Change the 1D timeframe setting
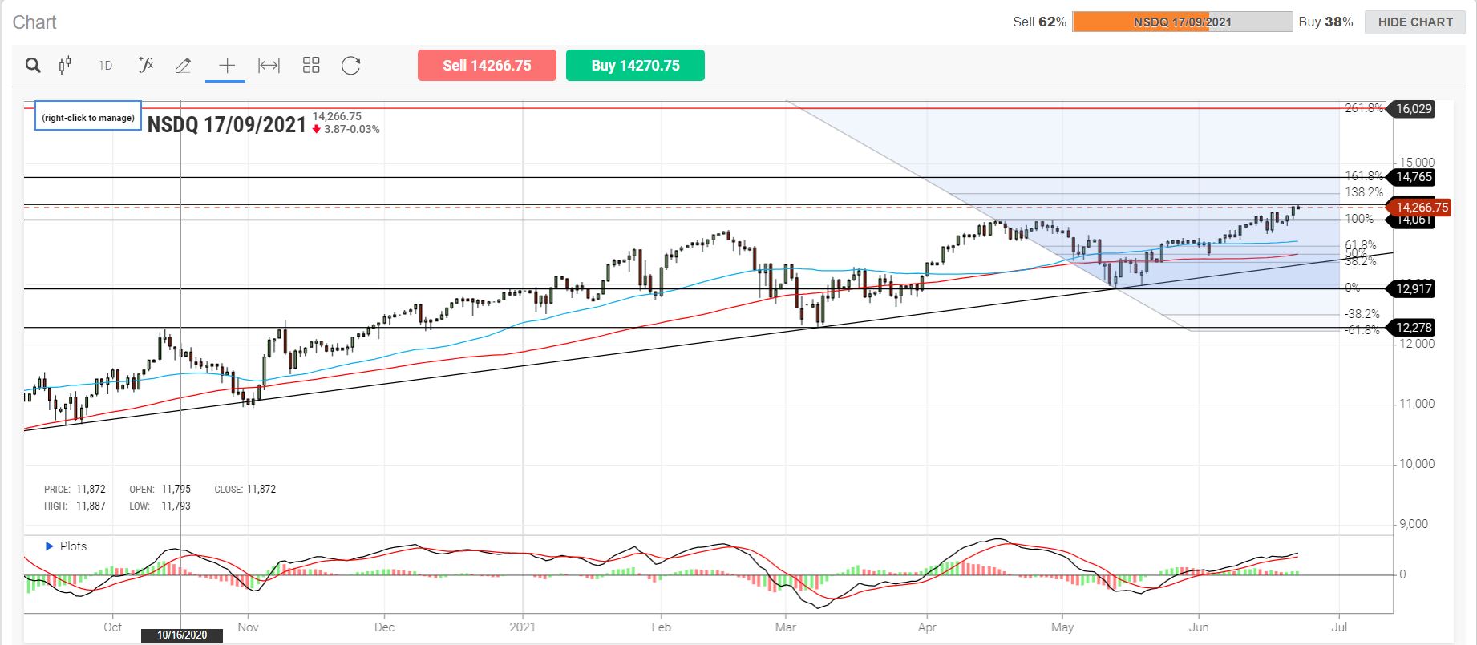 [105, 66]
